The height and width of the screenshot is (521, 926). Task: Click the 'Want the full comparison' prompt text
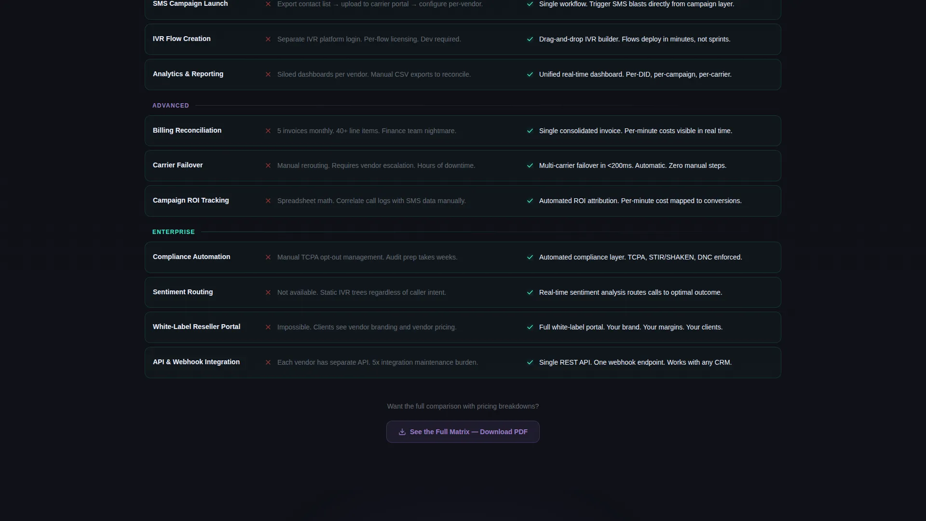pos(463,406)
